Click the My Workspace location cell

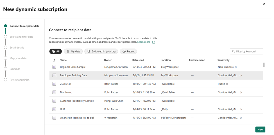click(x=169, y=75)
